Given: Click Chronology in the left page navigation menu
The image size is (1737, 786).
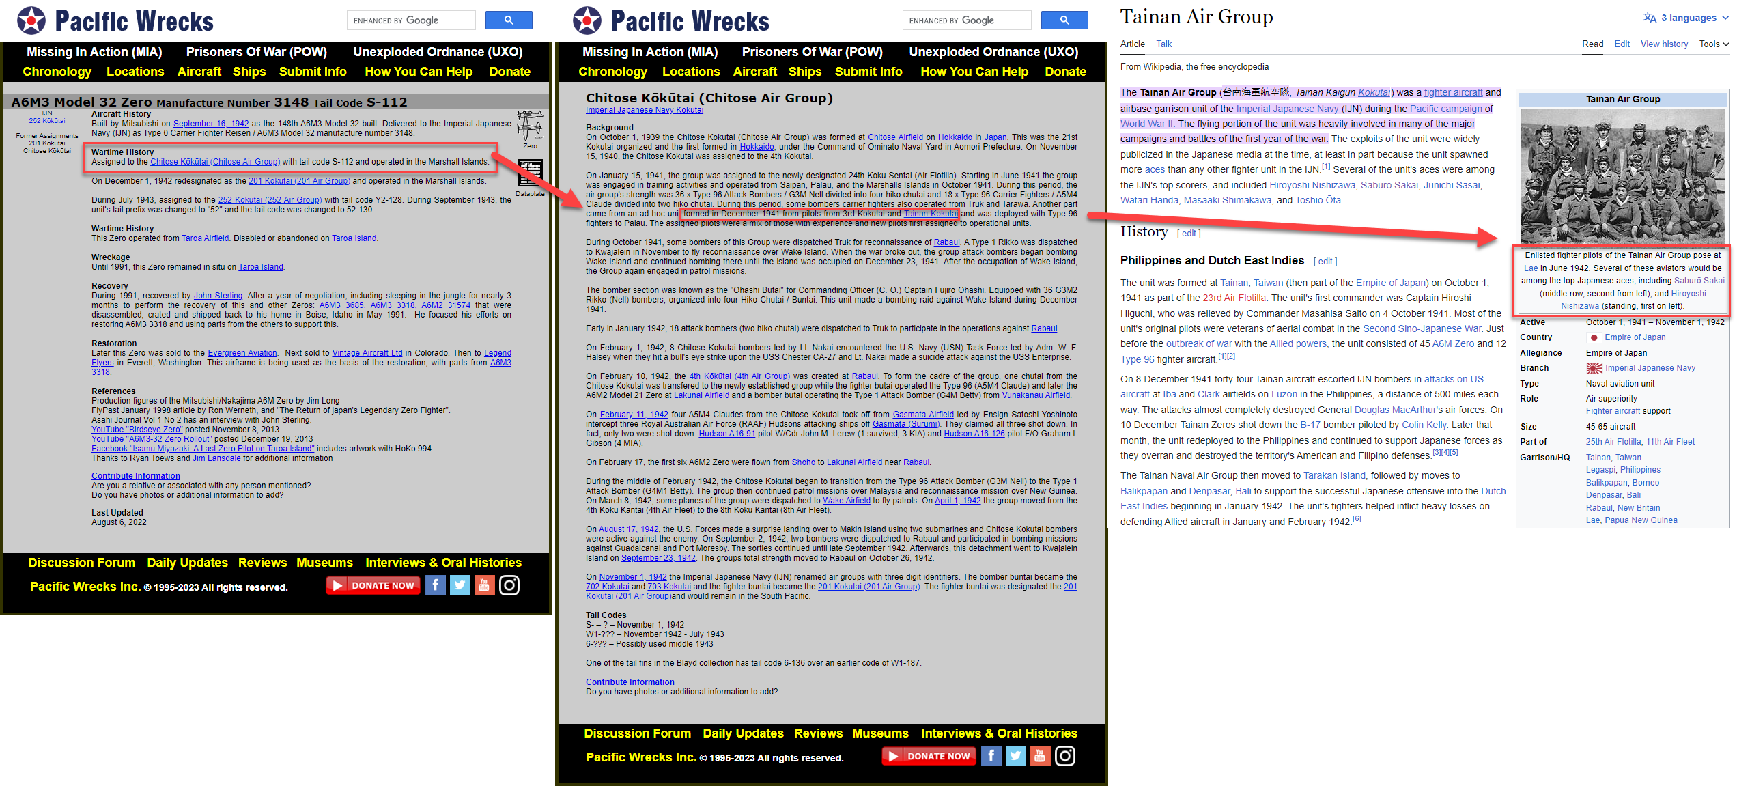Looking at the screenshot, I should (x=57, y=72).
